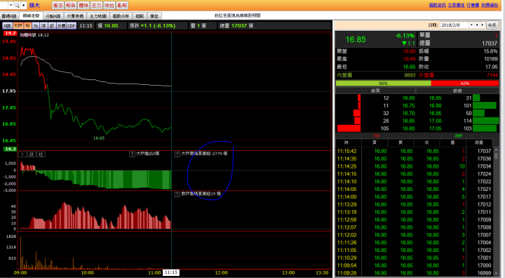Screen dimensions: 505x278
Task: Click the red 19.7 upper limit label
Action: (10, 33)
